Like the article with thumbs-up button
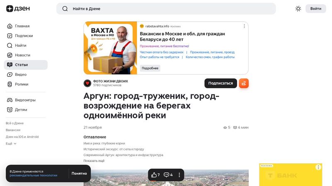Viewport: 332px width, 186px height. tap(155, 175)
